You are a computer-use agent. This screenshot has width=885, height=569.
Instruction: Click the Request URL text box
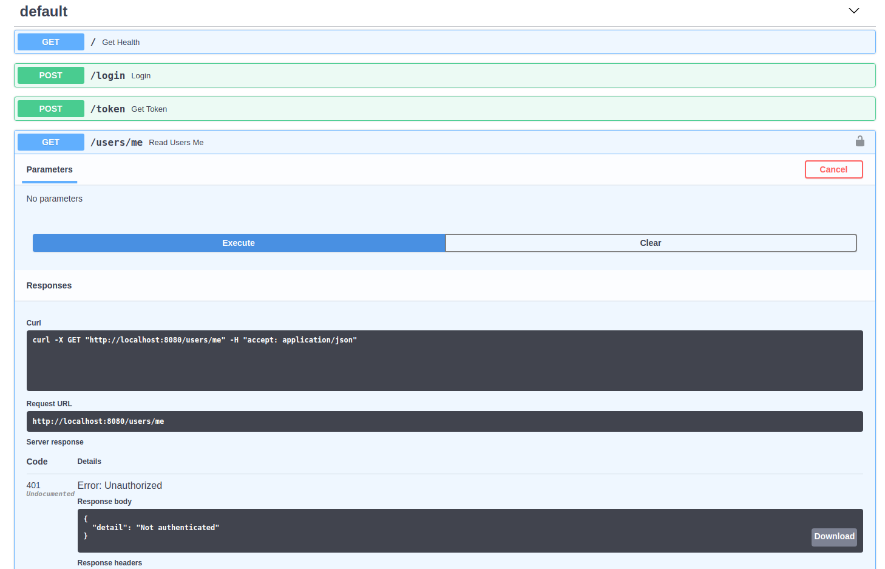444,421
